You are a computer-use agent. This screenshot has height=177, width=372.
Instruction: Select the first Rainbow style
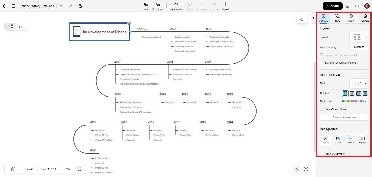[345, 94]
